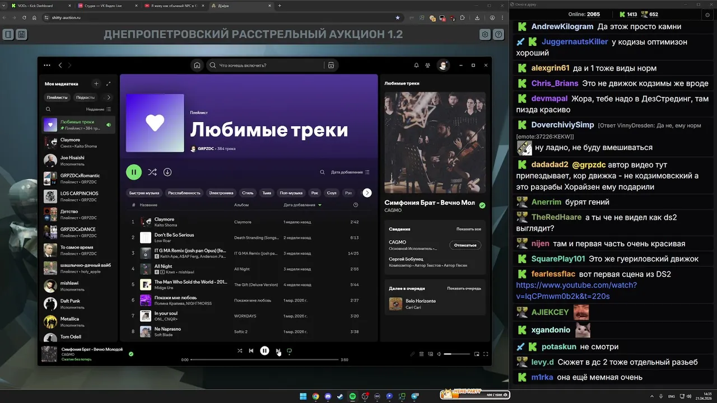Screen dimensions: 717x403
Task: Pause playback in bottom player
Action: [264, 351]
